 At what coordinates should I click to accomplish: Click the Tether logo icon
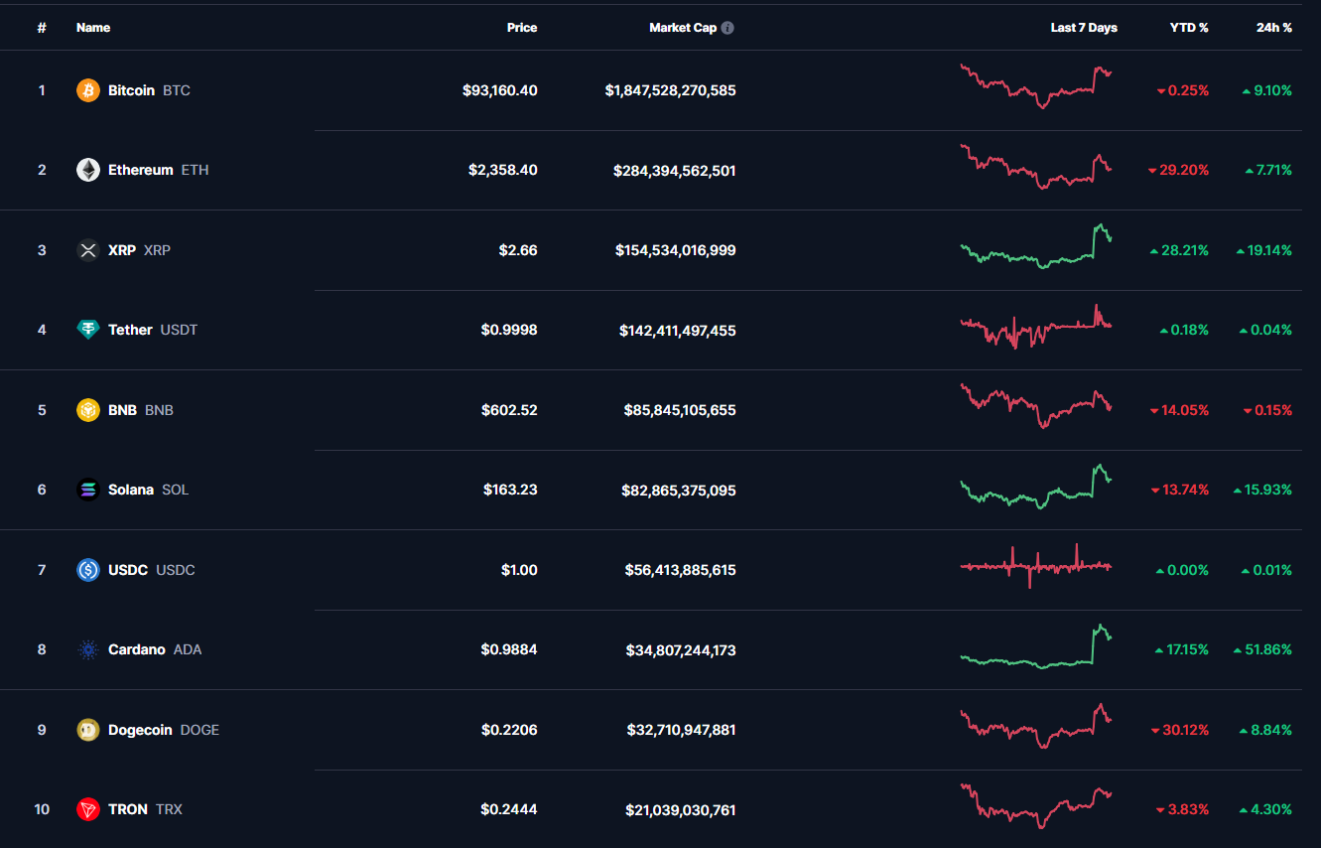tap(88, 330)
